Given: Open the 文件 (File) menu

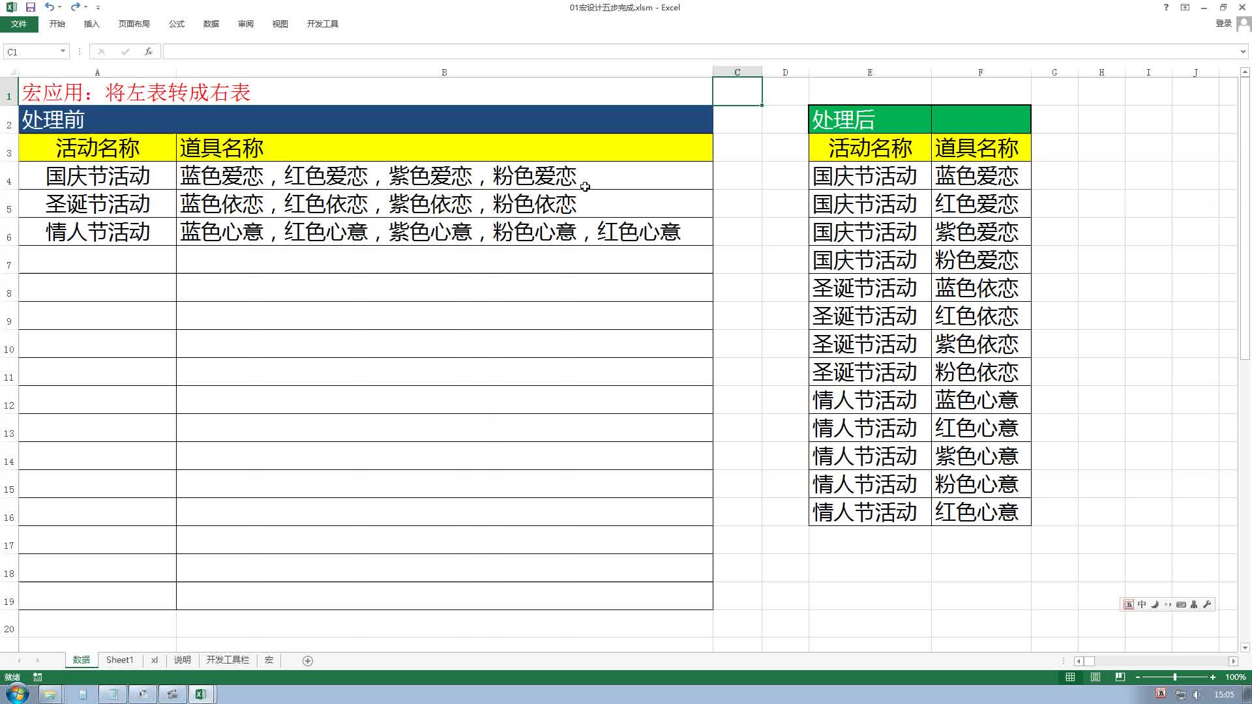Looking at the screenshot, I should point(19,24).
